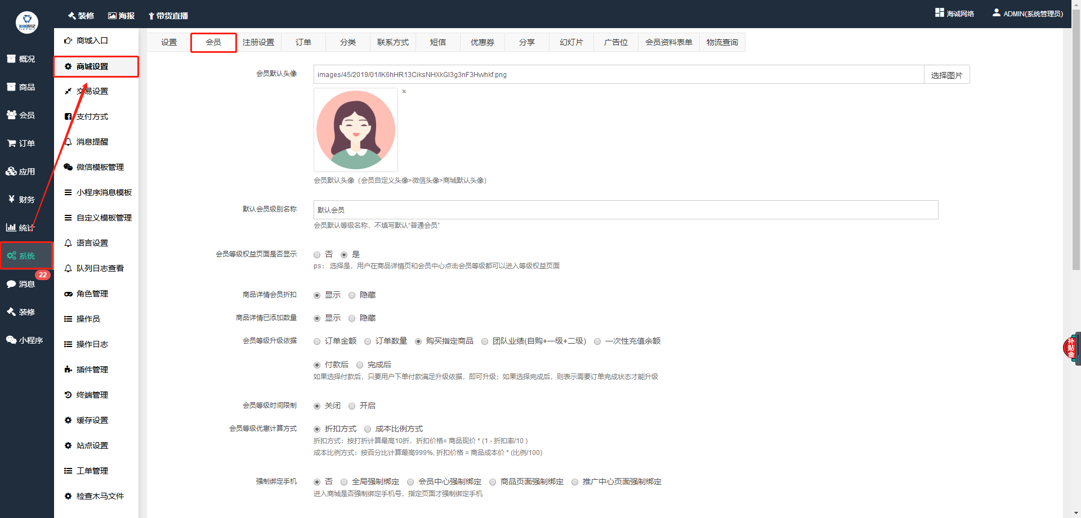Choose 一次性充值余额 as upgrade basis

click(597, 341)
